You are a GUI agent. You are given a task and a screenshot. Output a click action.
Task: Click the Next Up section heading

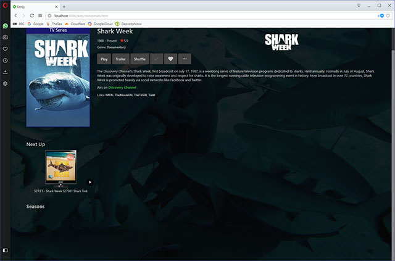tap(36, 144)
